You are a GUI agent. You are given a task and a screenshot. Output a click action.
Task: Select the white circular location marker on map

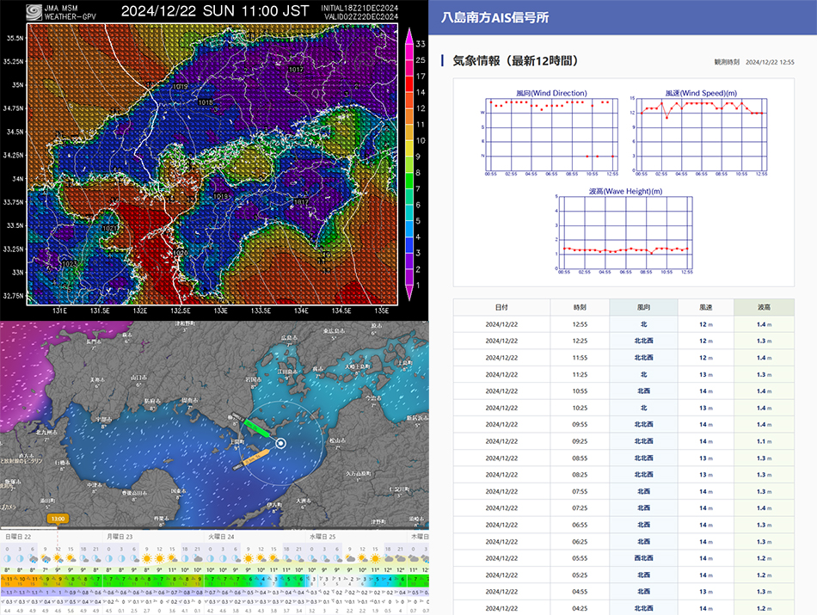click(280, 444)
